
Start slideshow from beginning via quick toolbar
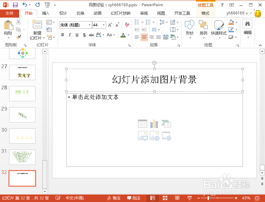[x=47, y=5]
